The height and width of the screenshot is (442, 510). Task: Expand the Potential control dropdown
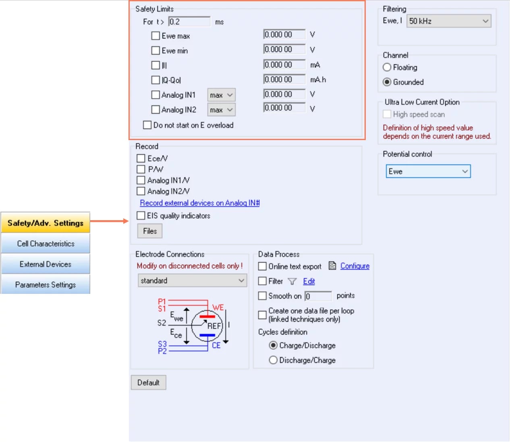click(x=428, y=171)
